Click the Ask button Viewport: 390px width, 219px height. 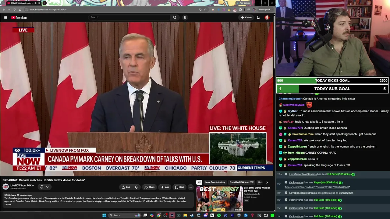pyautogui.click(x=165, y=187)
